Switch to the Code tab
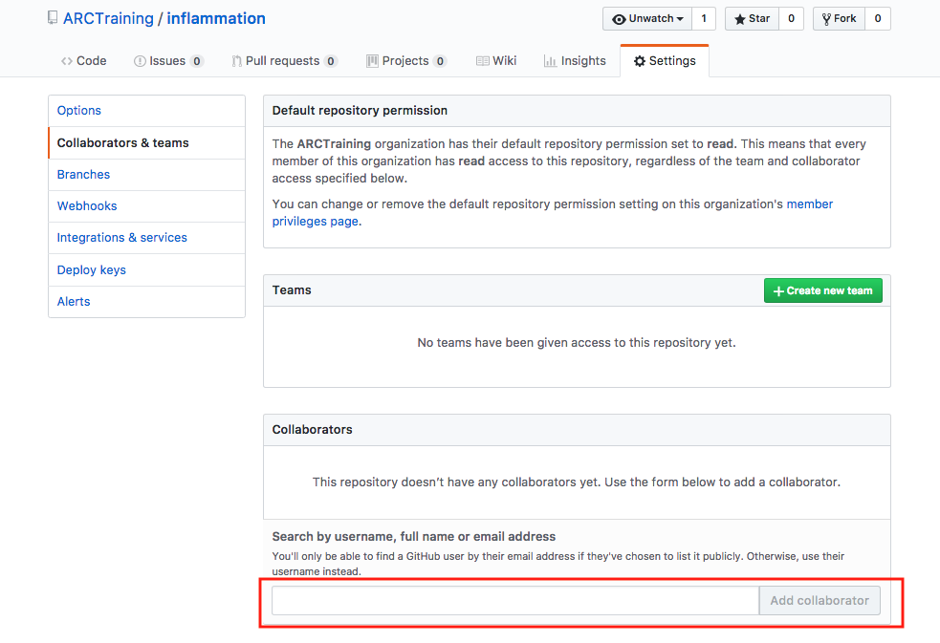Screen dimensions: 940x643 pyautogui.click(x=83, y=60)
